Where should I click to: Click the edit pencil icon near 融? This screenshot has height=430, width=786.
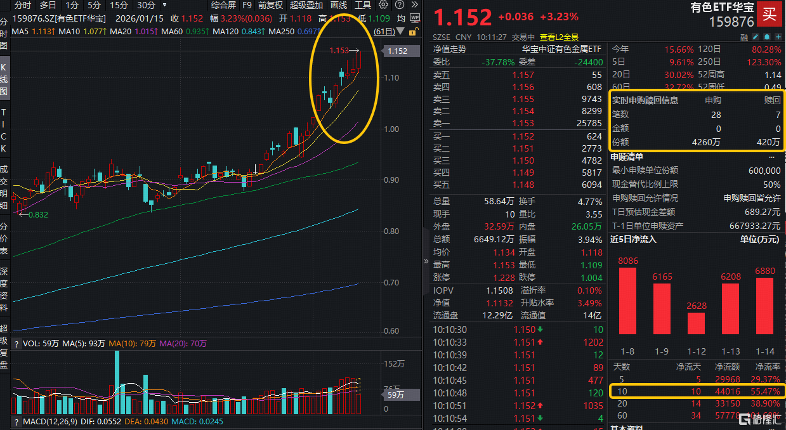coord(756,37)
